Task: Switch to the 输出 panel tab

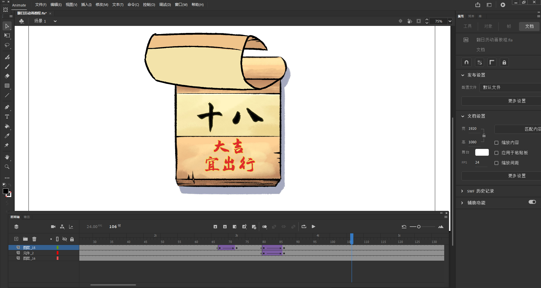Action: [x=27, y=217]
